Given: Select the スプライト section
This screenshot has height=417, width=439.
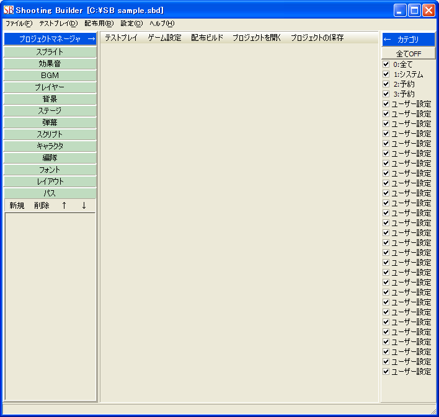Looking at the screenshot, I should [x=50, y=52].
